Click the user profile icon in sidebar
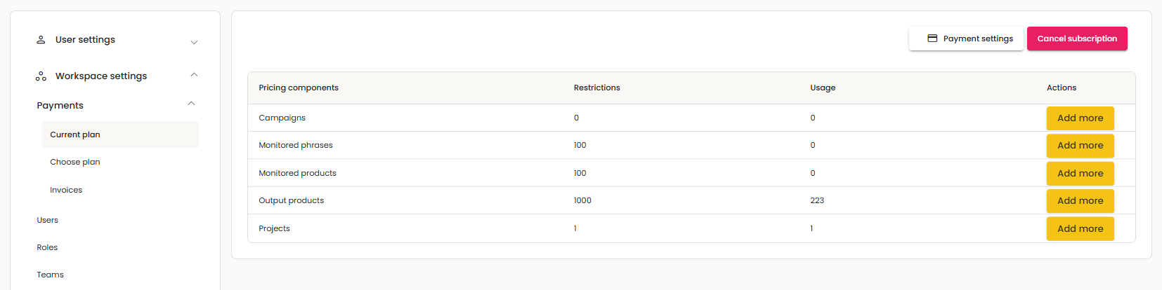This screenshot has width=1162, height=290. (x=41, y=40)
